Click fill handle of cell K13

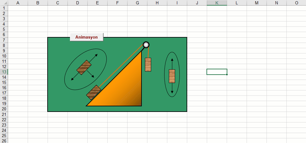[227, 74]
